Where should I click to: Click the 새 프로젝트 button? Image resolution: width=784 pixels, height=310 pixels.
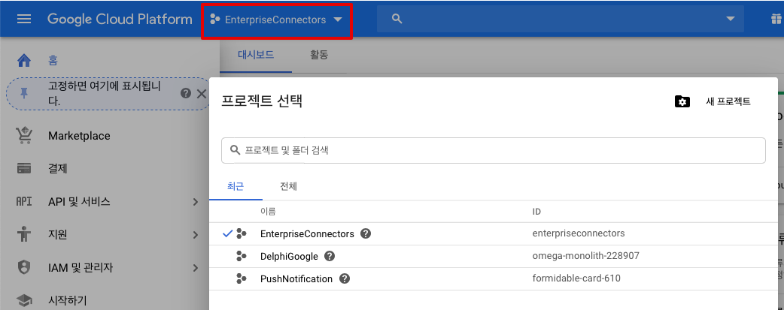tap(728, 101)
